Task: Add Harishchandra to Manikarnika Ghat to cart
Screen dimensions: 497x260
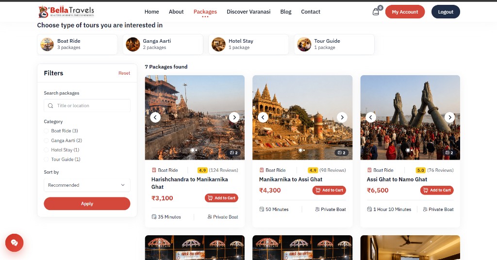Action: (x=221, y=198)
